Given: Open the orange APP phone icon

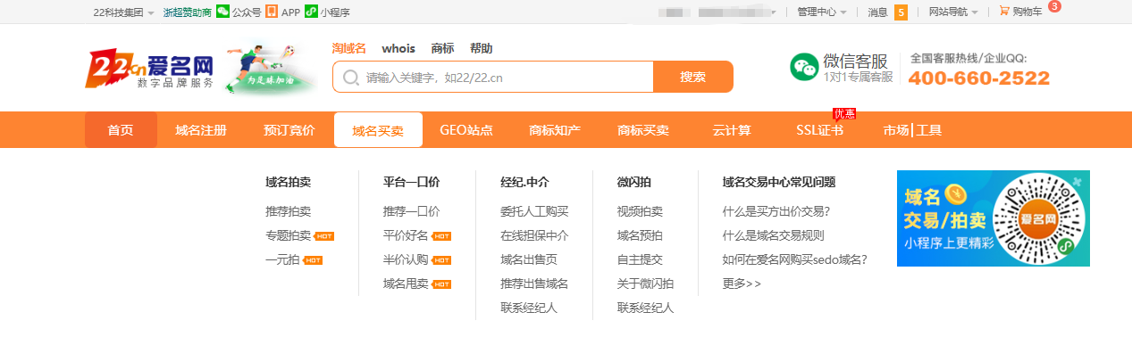Looking at the screenshot, I should click(x=272, y=12).
